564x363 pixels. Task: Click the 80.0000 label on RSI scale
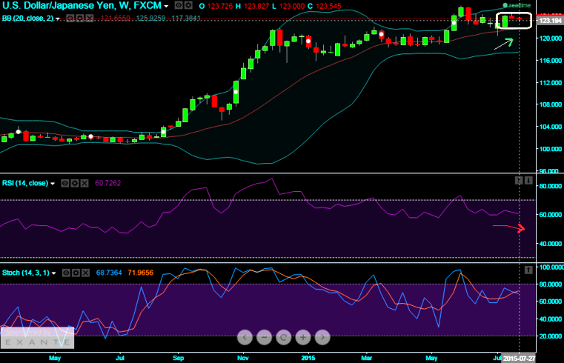click(x=551, y=186)
